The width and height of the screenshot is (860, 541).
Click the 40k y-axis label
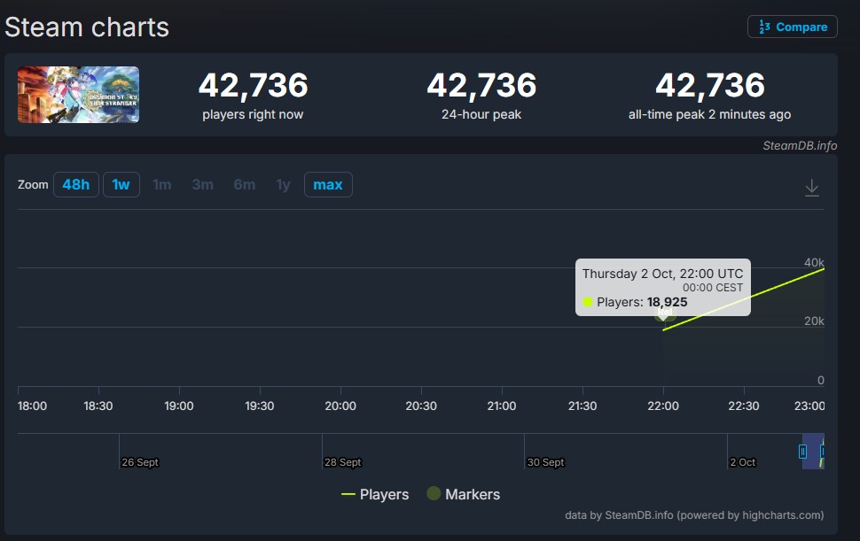tap(814, 262)
